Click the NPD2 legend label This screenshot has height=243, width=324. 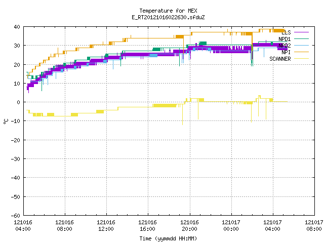point(285,46)
